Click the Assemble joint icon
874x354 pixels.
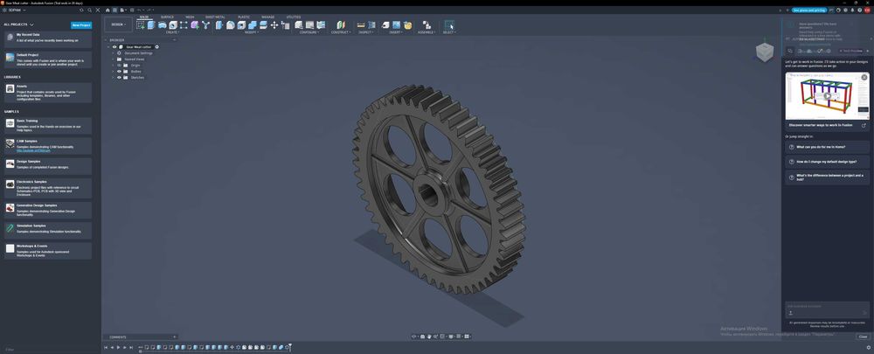427,25
